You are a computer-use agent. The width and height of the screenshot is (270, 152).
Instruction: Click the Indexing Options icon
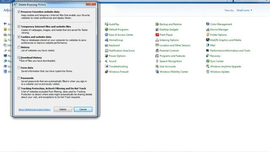(157, 40)
